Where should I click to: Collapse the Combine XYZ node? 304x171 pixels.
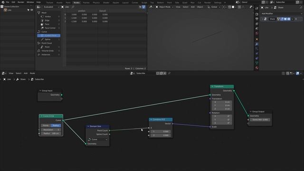151,120
